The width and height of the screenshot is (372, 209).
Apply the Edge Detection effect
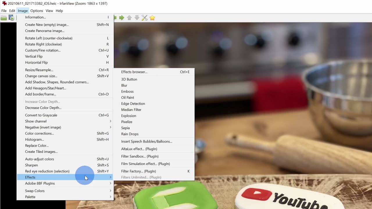154,104
